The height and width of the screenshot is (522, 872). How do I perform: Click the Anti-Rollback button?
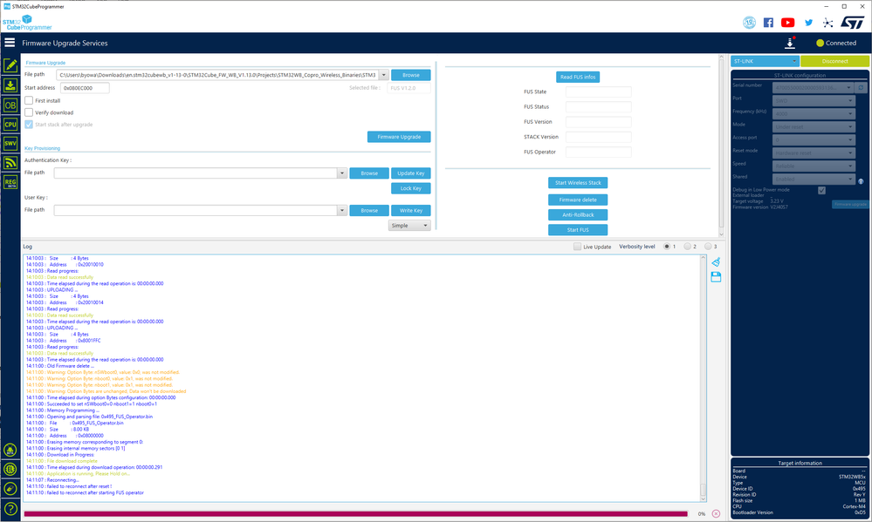pos(578,215)
